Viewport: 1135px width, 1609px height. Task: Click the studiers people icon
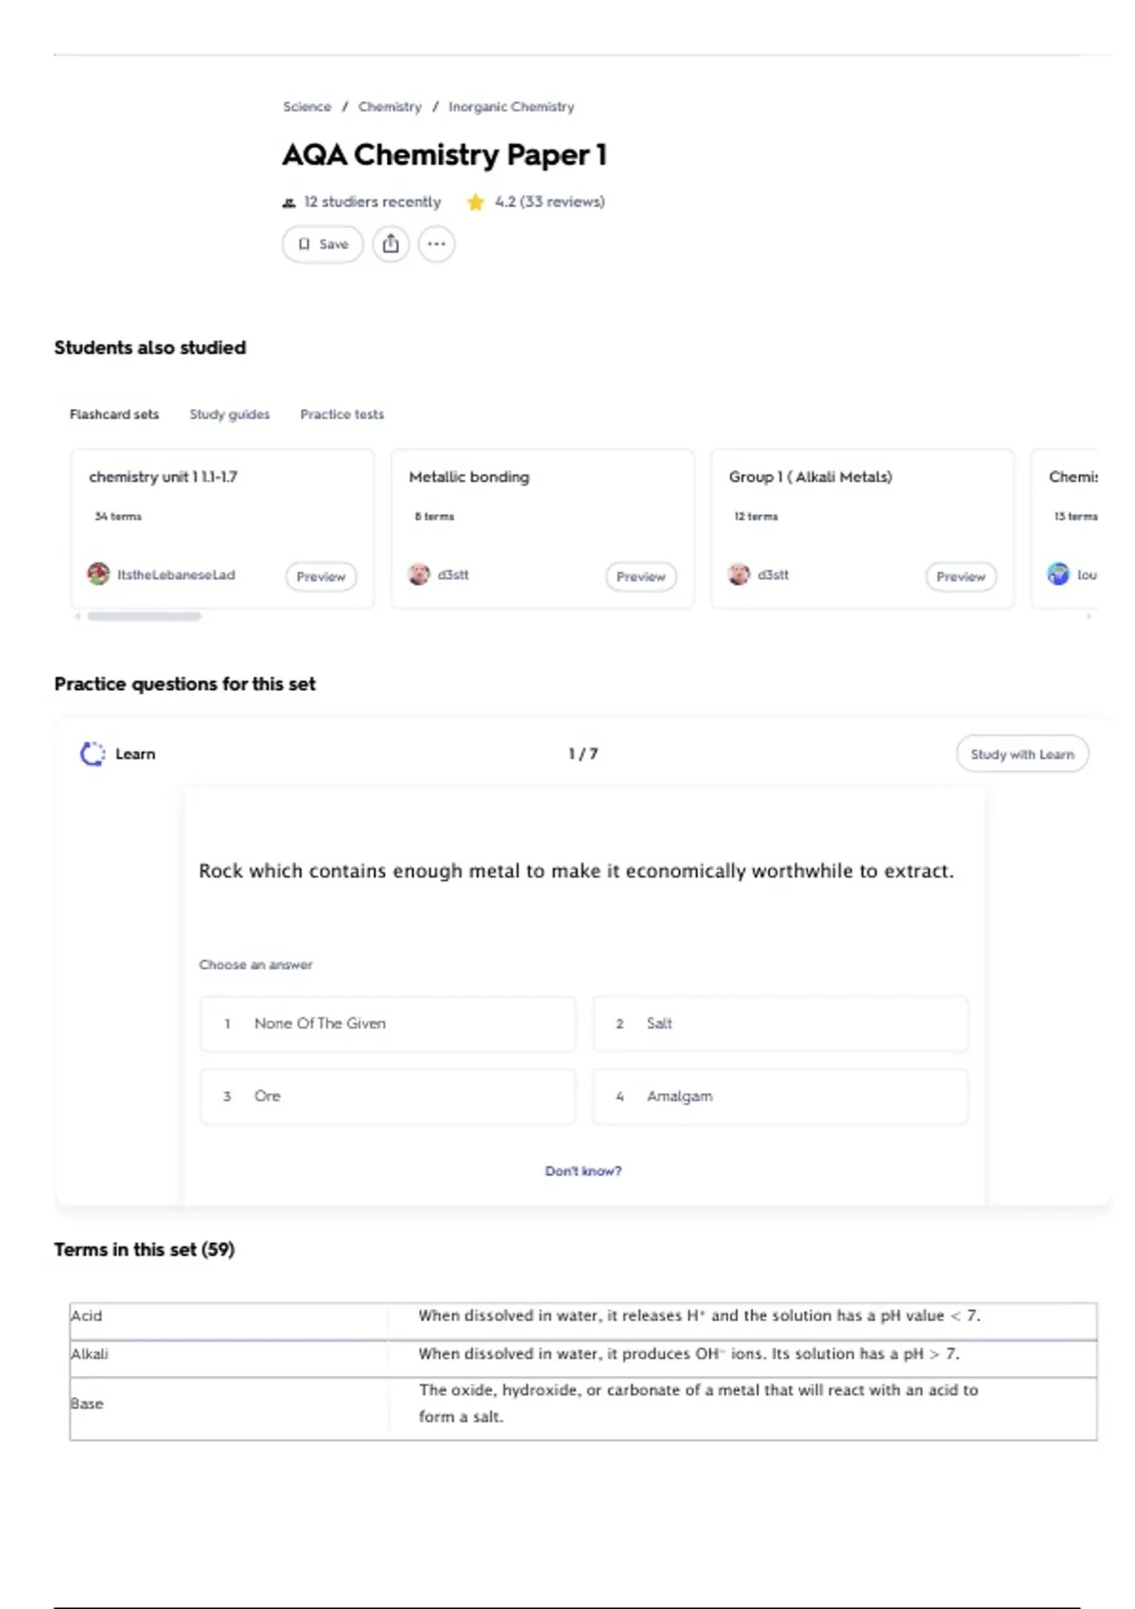click(x=289, y=203)
